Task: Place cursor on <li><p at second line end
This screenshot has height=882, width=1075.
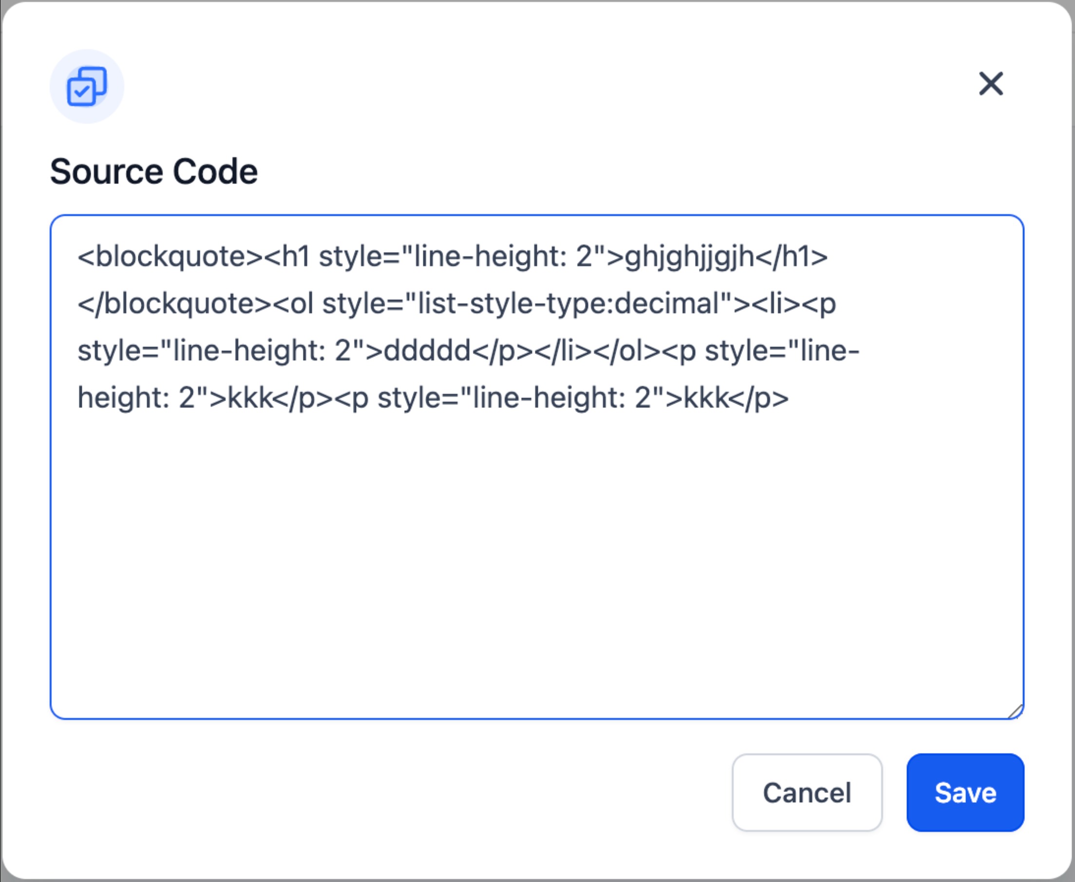Action: (793, 304)
